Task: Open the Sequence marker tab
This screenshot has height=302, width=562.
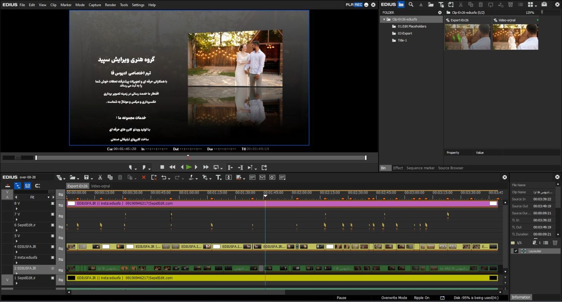Action: coord(421,168)
